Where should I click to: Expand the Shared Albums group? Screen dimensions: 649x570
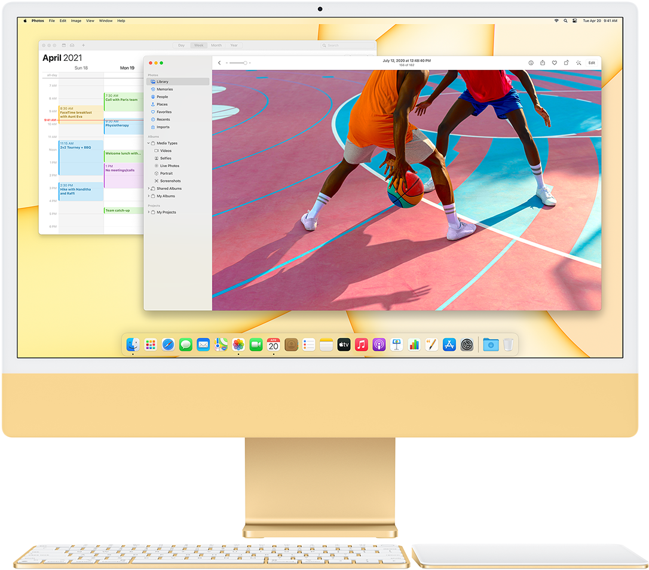(x=149, y=189)
